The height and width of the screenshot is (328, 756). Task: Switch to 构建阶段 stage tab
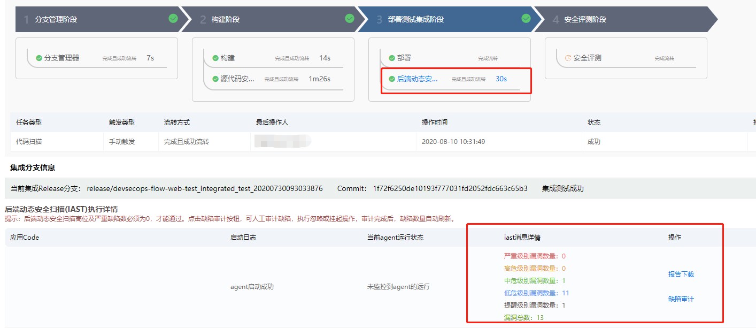pos(225,19)
